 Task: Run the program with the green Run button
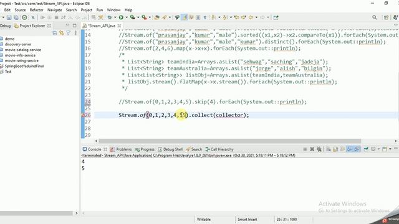coord(121,17)
